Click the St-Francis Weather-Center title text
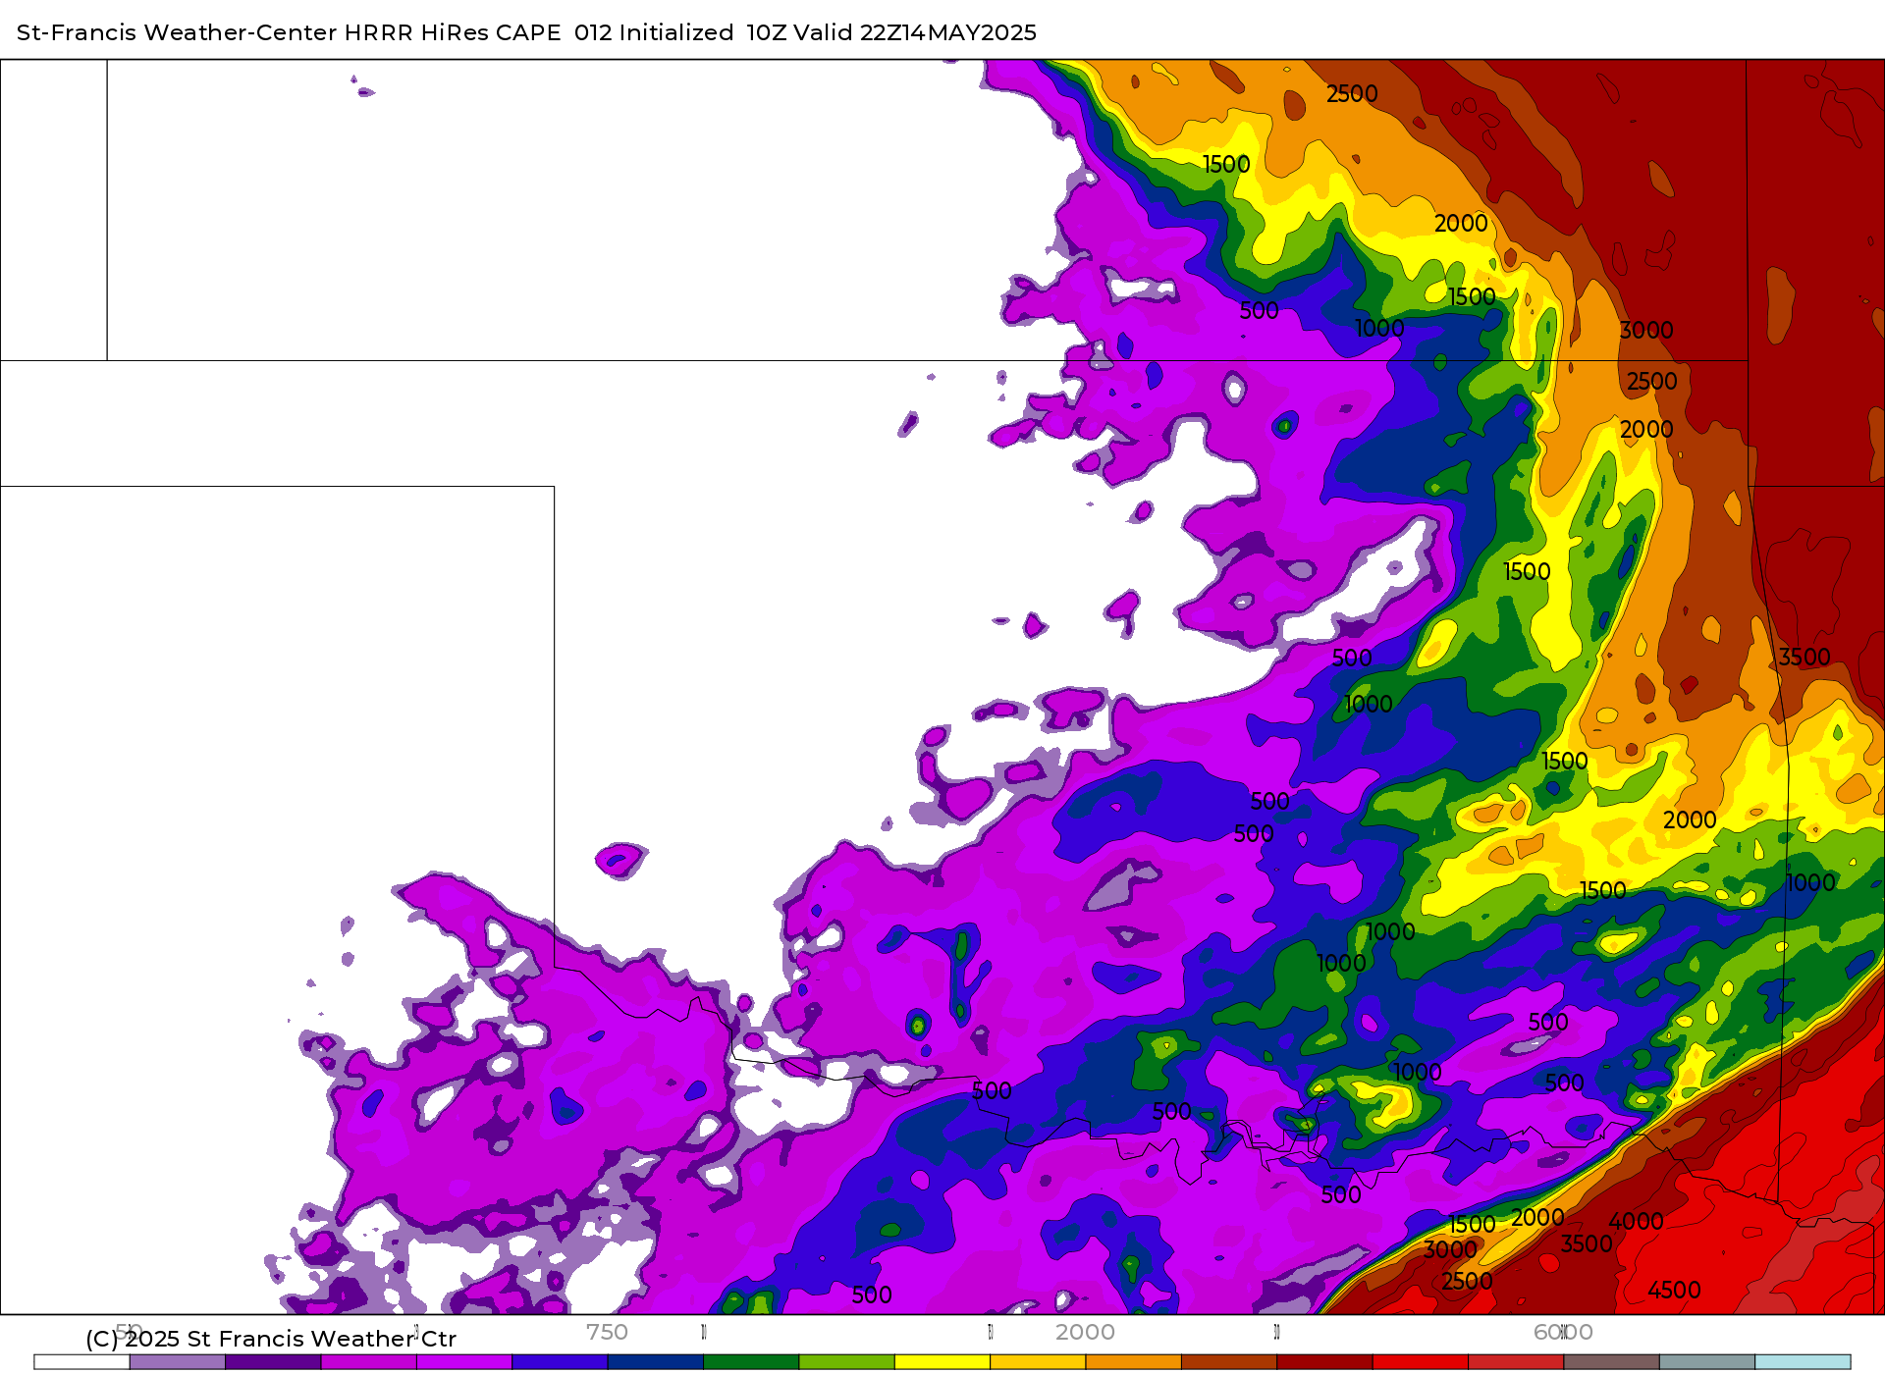The image size is (1885, 1374). coord(177,32)
